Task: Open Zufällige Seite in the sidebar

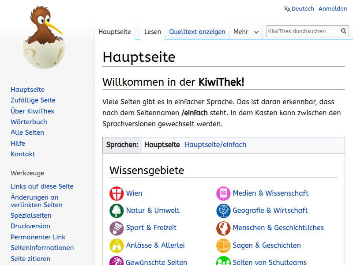Action: coord(33,100)
